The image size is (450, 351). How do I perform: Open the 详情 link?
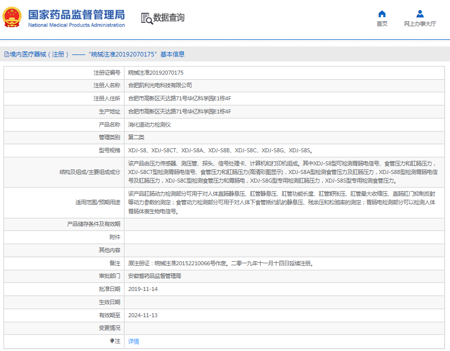tap(134, 341)
